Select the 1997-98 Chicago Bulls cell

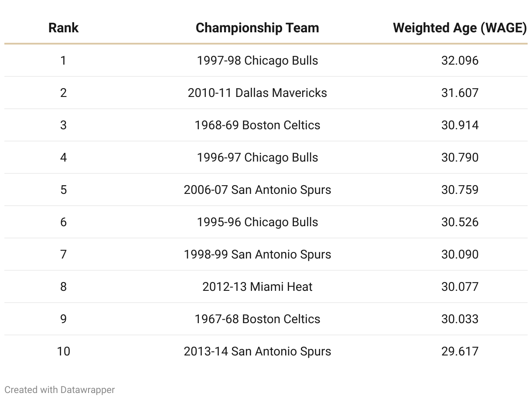[257, 60]
